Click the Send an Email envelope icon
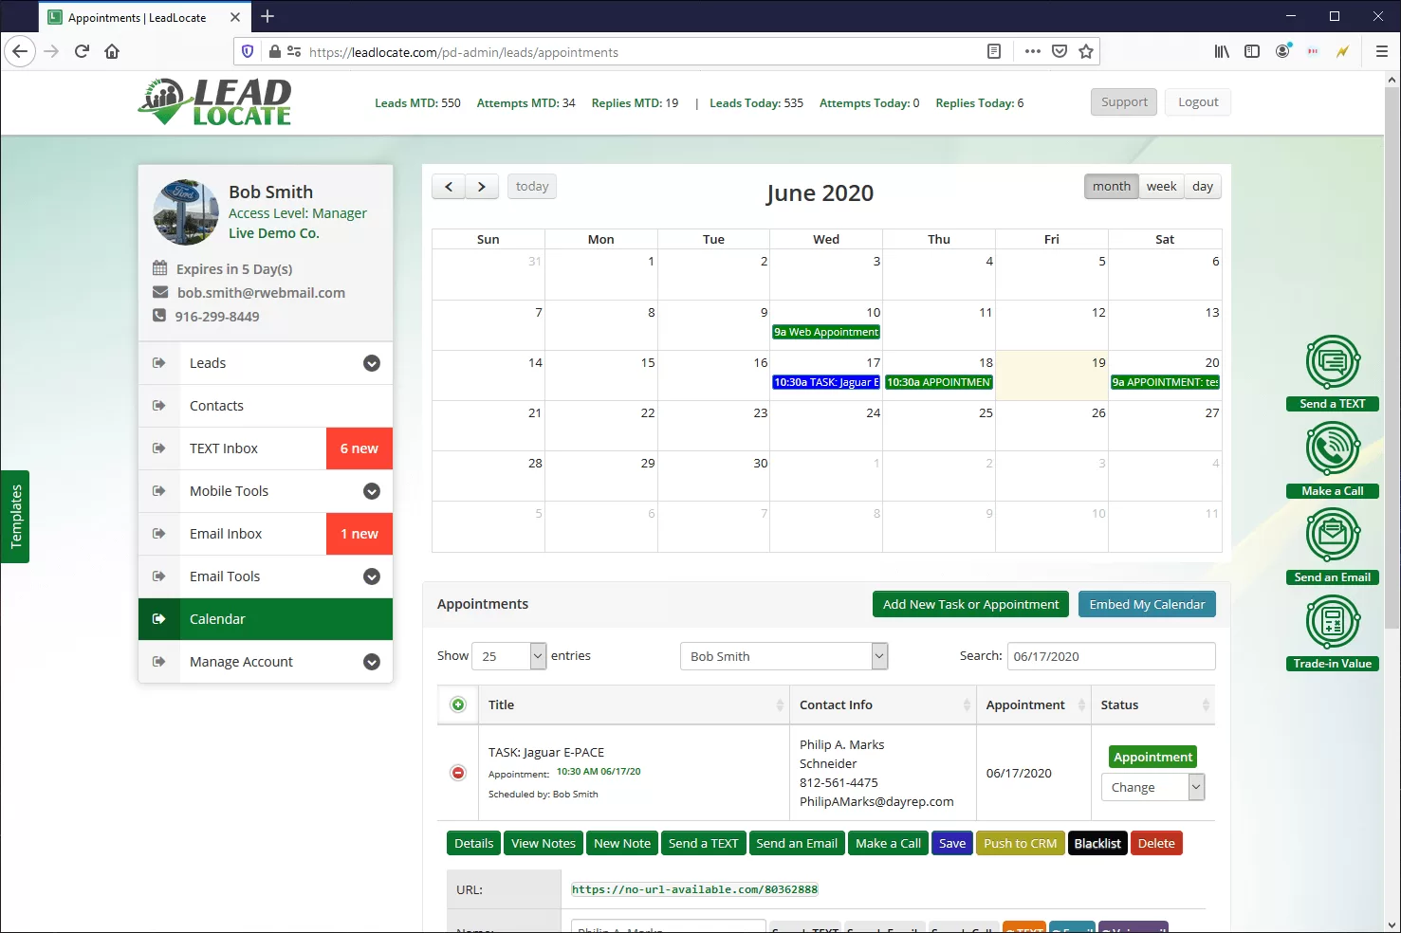1401x933 pixels. coord(1333,536)
